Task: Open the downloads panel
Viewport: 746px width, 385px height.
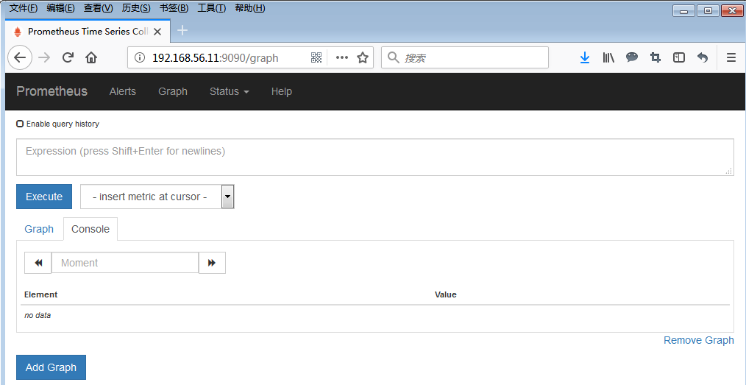Action: point(585,57)
